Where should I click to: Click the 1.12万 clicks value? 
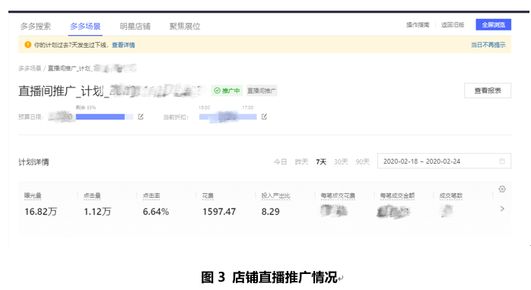(97, 212)
